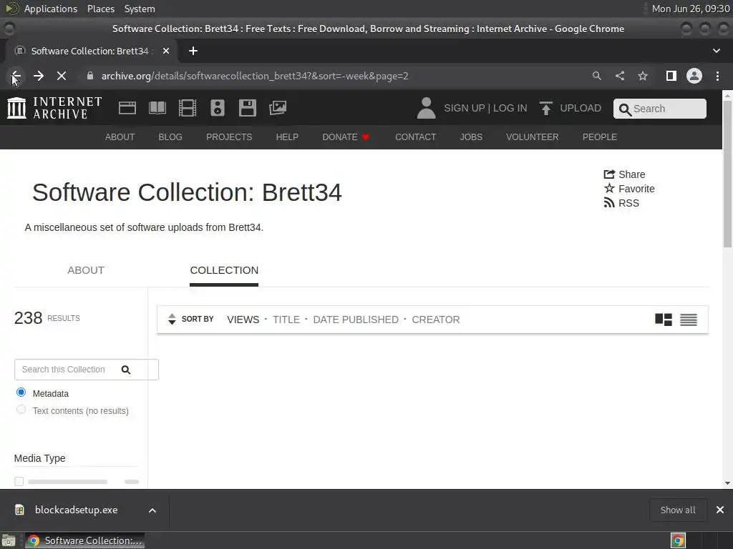733x549 pixels.
Task: Show all downloads
Action: pyautogui.click(x=678, y=510)
